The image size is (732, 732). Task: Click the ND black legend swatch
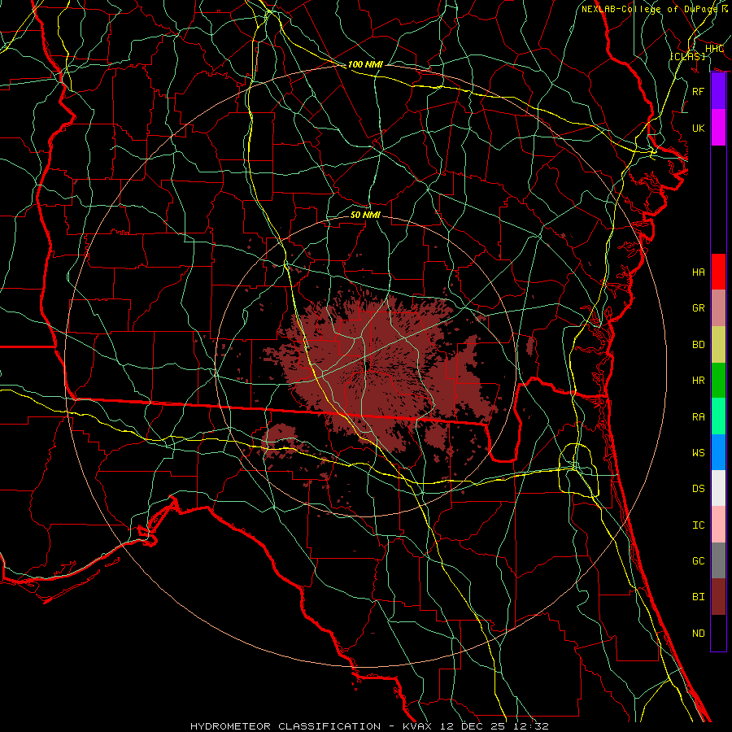tap(718, 633)
